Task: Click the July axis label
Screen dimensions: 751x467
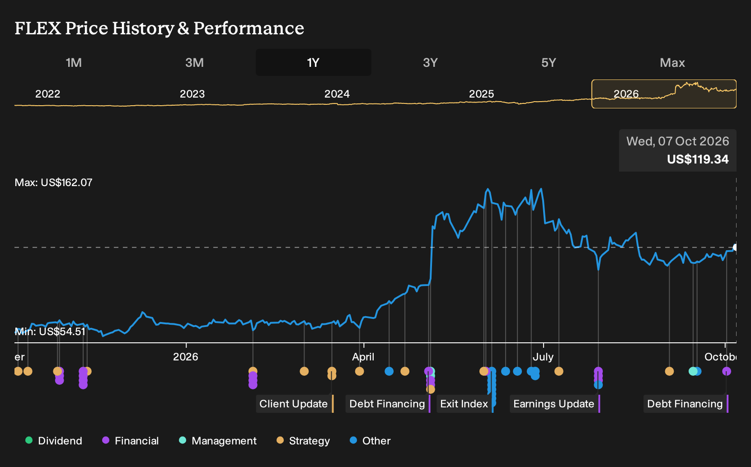Action: click(543, 357)
